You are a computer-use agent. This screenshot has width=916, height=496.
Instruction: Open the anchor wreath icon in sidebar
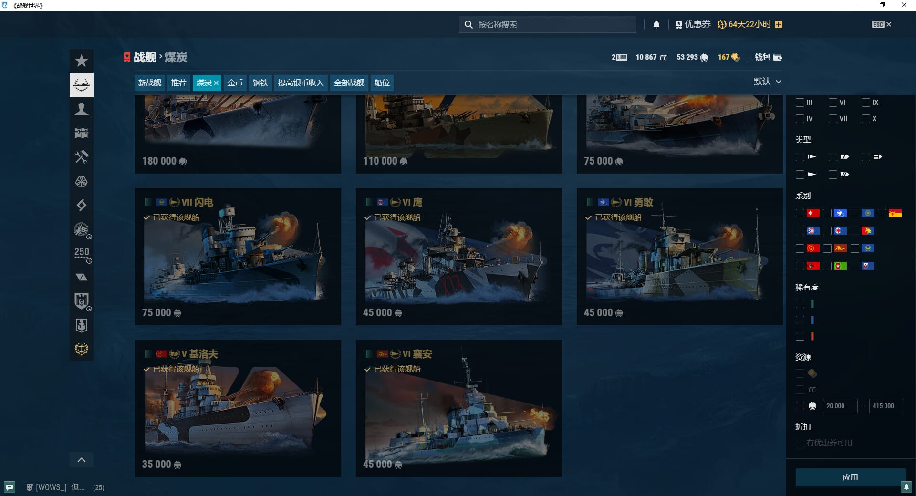(82, 349)
